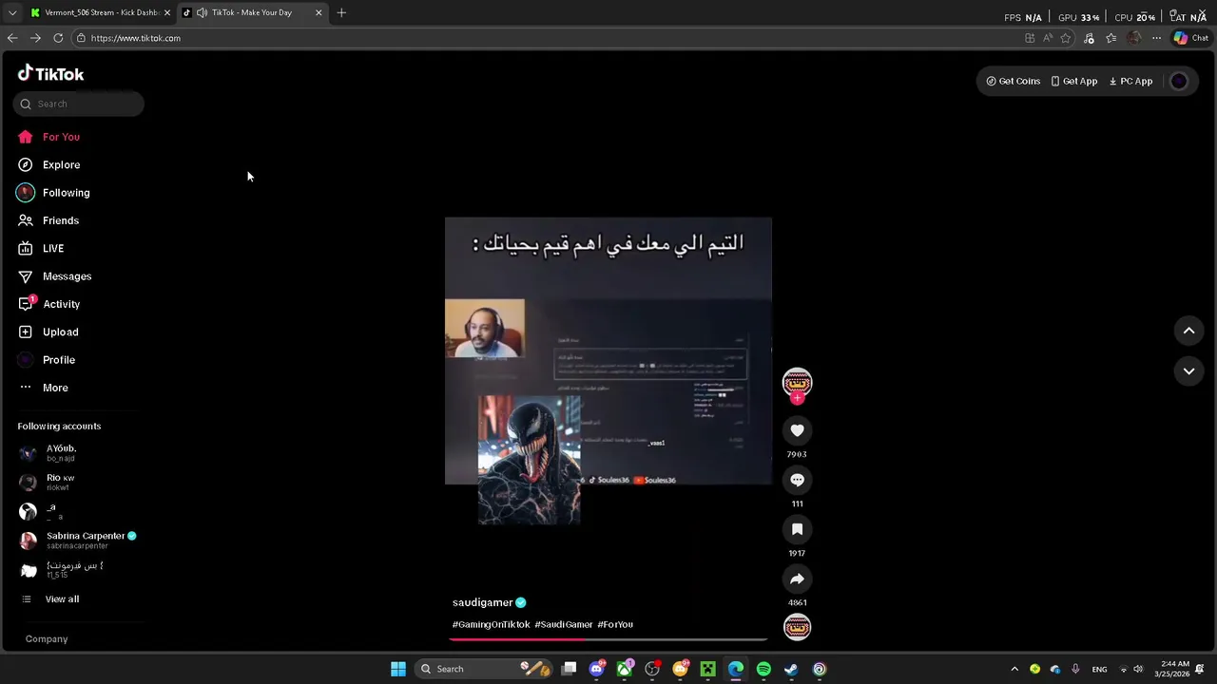Open Sabrina Carpenter following account
The height and width of the screenshot is (684, 1217).
[78, 541]
